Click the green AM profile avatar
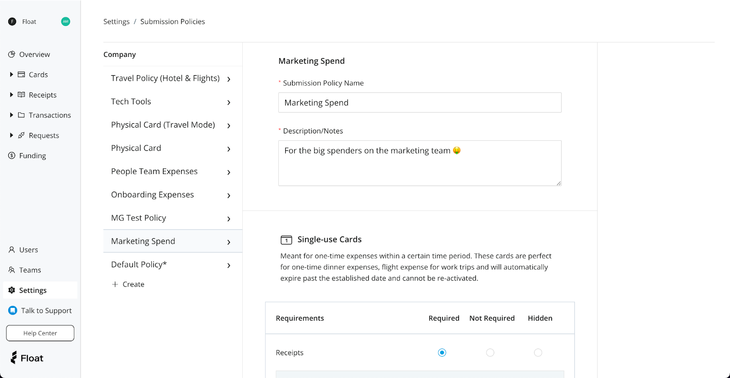The image size is (730, 378). point(66,21)
